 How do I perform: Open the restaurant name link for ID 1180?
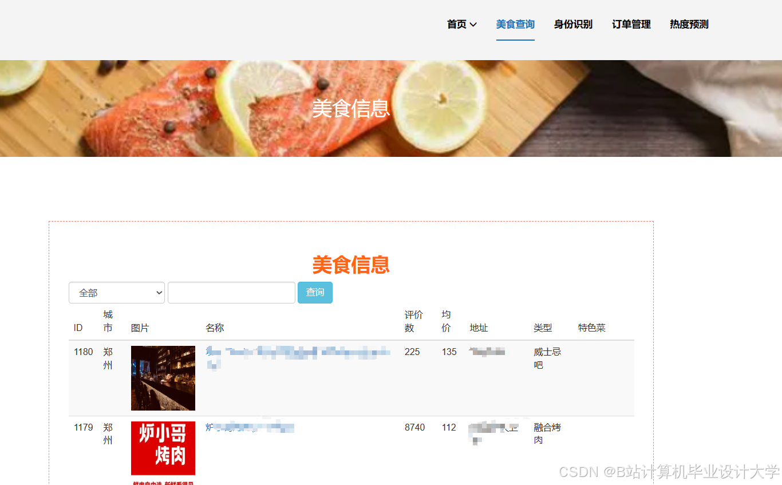pos(298,357)
